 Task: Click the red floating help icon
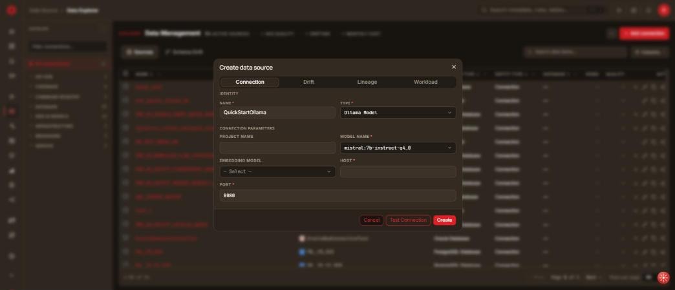[663, 278]
